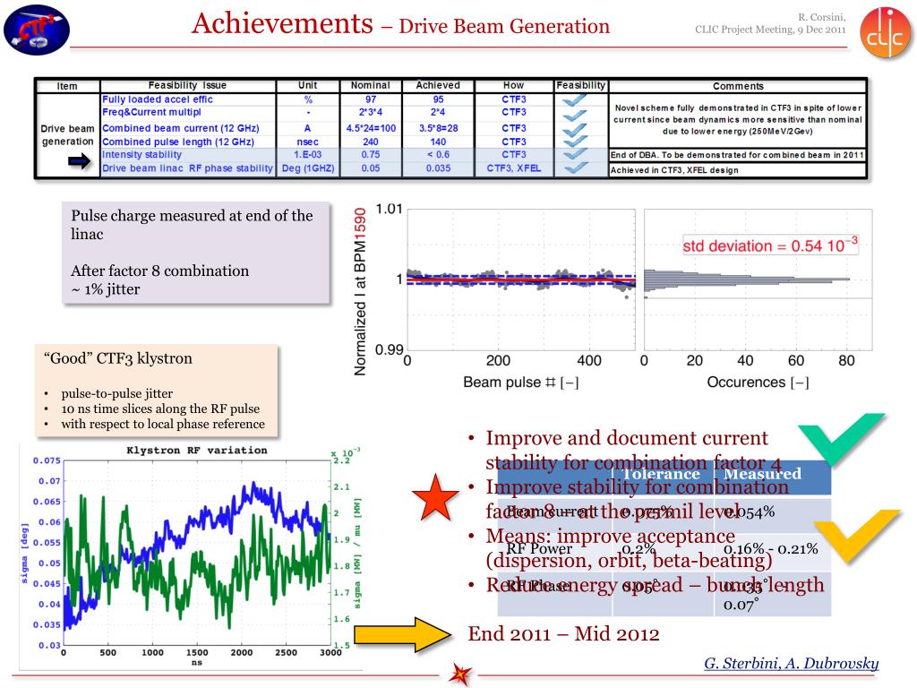Click 'Combined beam current (12 GHz)' entry
This screenshot has height=688, width=917.
pos(181,128)
